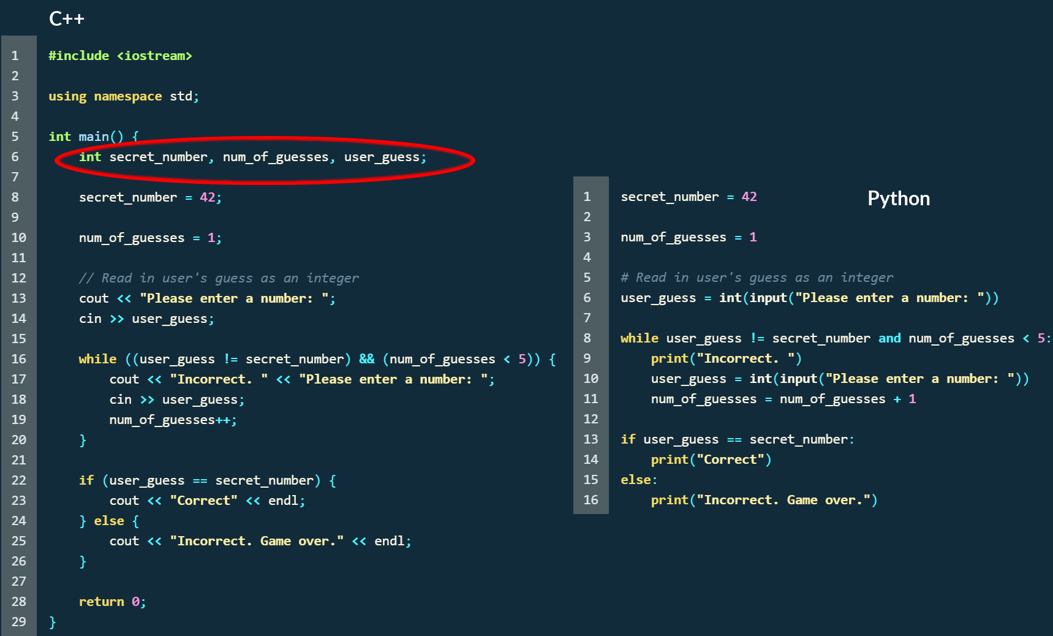Click the Python label heading
This screenshot has height=636, width=1053.
[x=898, y=198]
